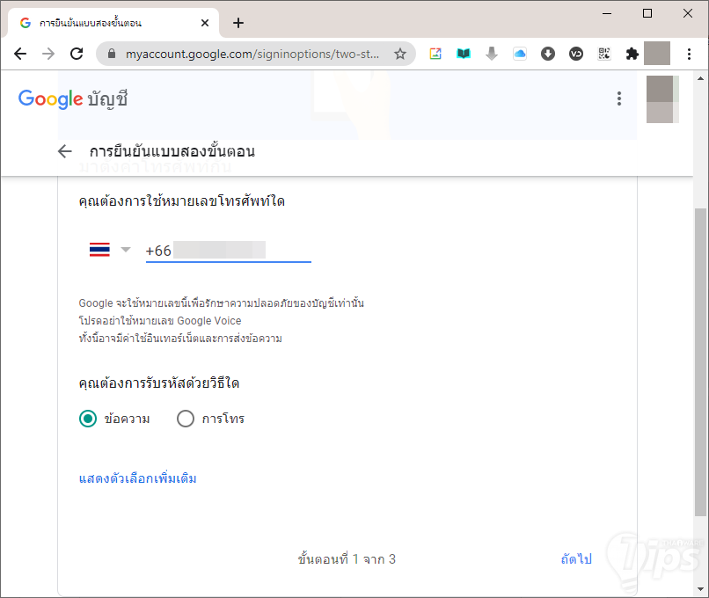
Task: Open a new browser tab
Action: (x=238, y=23)
